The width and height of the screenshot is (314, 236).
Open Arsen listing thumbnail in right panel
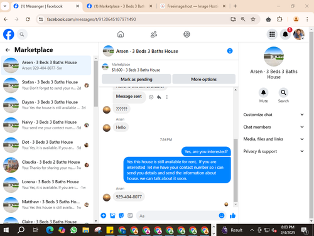tap(274, 56)
